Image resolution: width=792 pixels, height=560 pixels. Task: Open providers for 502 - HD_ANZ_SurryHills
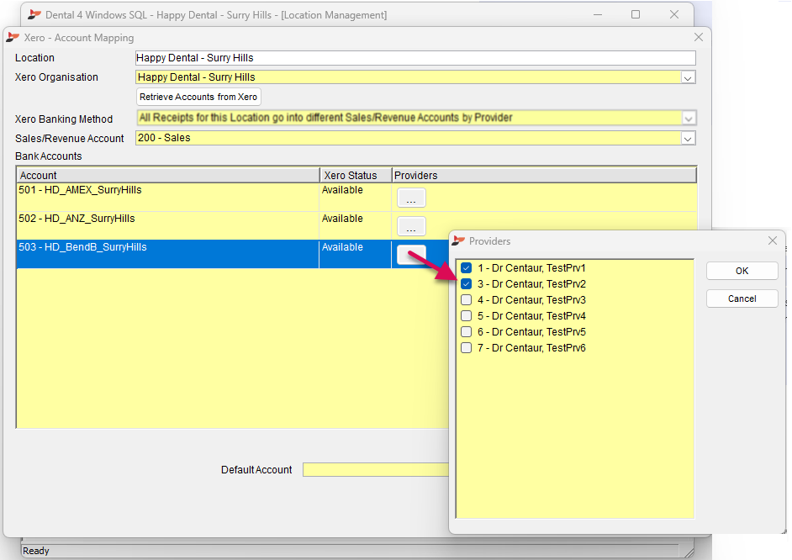point(411,226)
